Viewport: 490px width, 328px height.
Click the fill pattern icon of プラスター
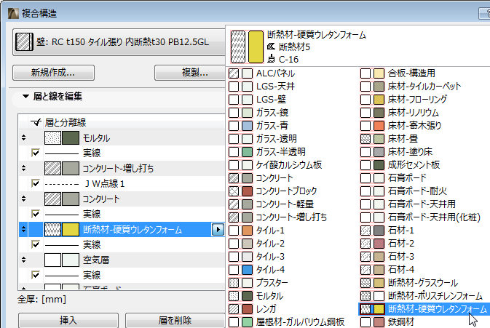tap(234, 283)
